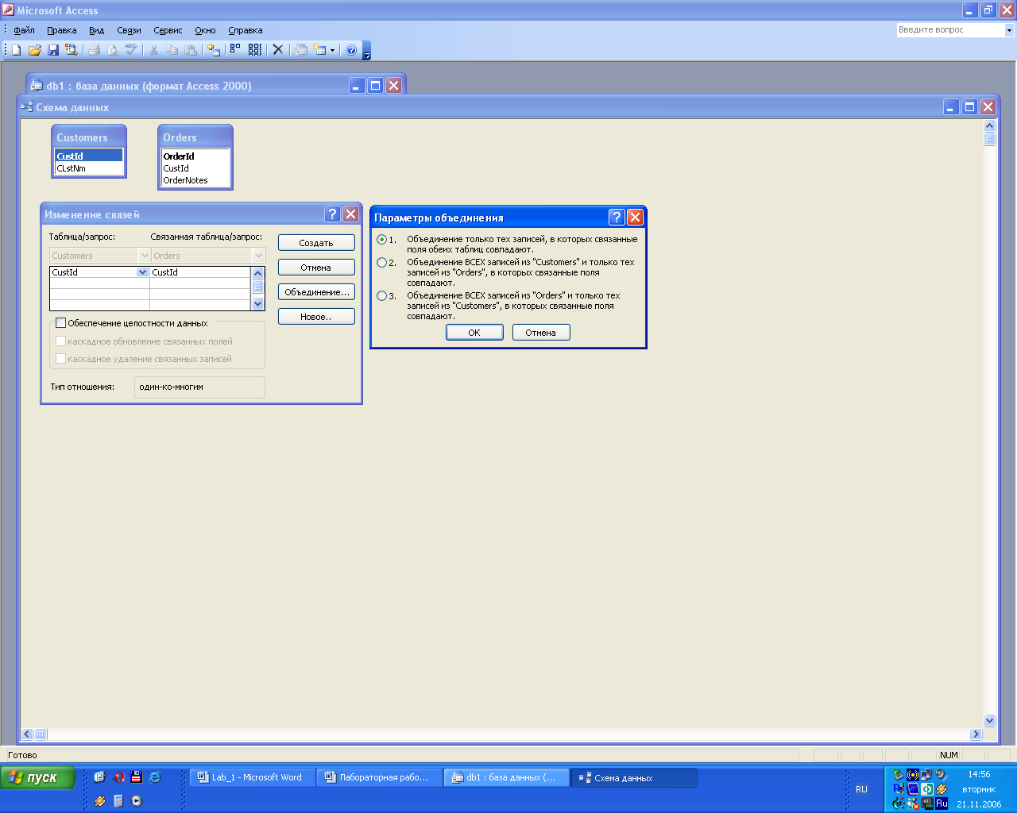Toggle каскадное удаление связанных записей checkbox
Image resolution: width=1017 pixels, height=813 pixels.
pos(61,359)
